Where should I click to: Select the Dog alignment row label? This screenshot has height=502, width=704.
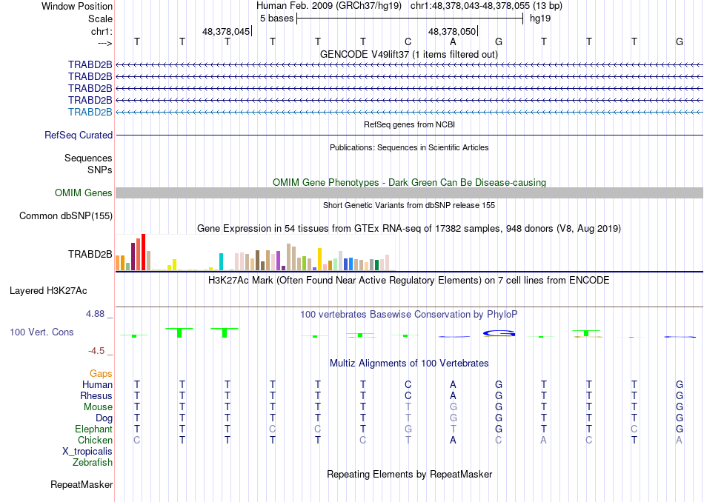point(104,418)
